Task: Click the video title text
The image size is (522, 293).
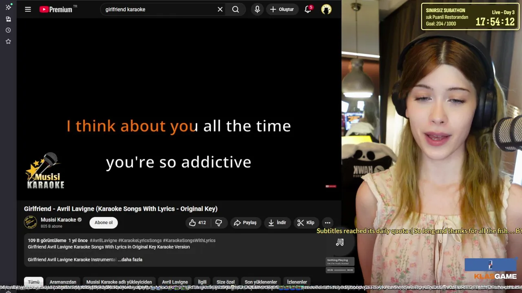Action: pyautogui.click(x=121, y=209)
